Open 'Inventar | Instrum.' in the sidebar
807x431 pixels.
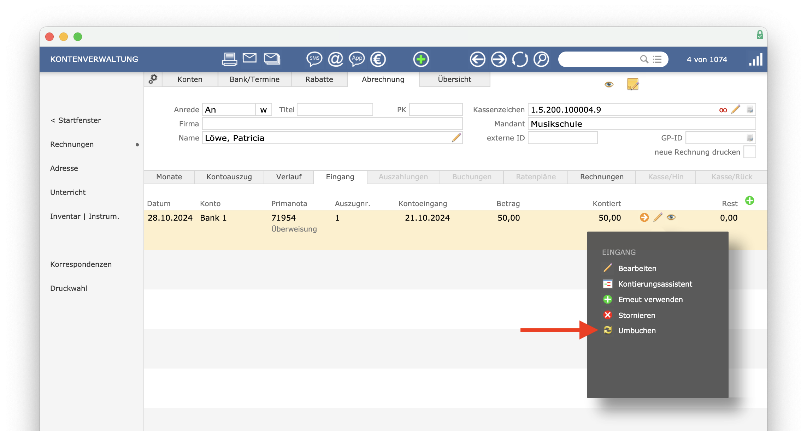click(x=84, y=216)
